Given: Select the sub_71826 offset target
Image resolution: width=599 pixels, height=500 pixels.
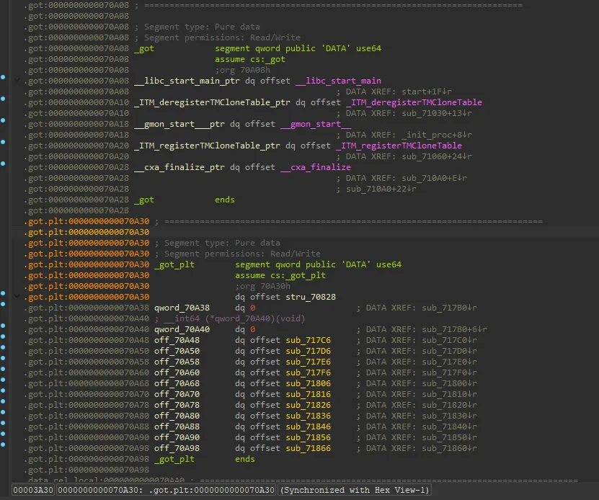Looking at the screenshot, I should tap(309, 405).
